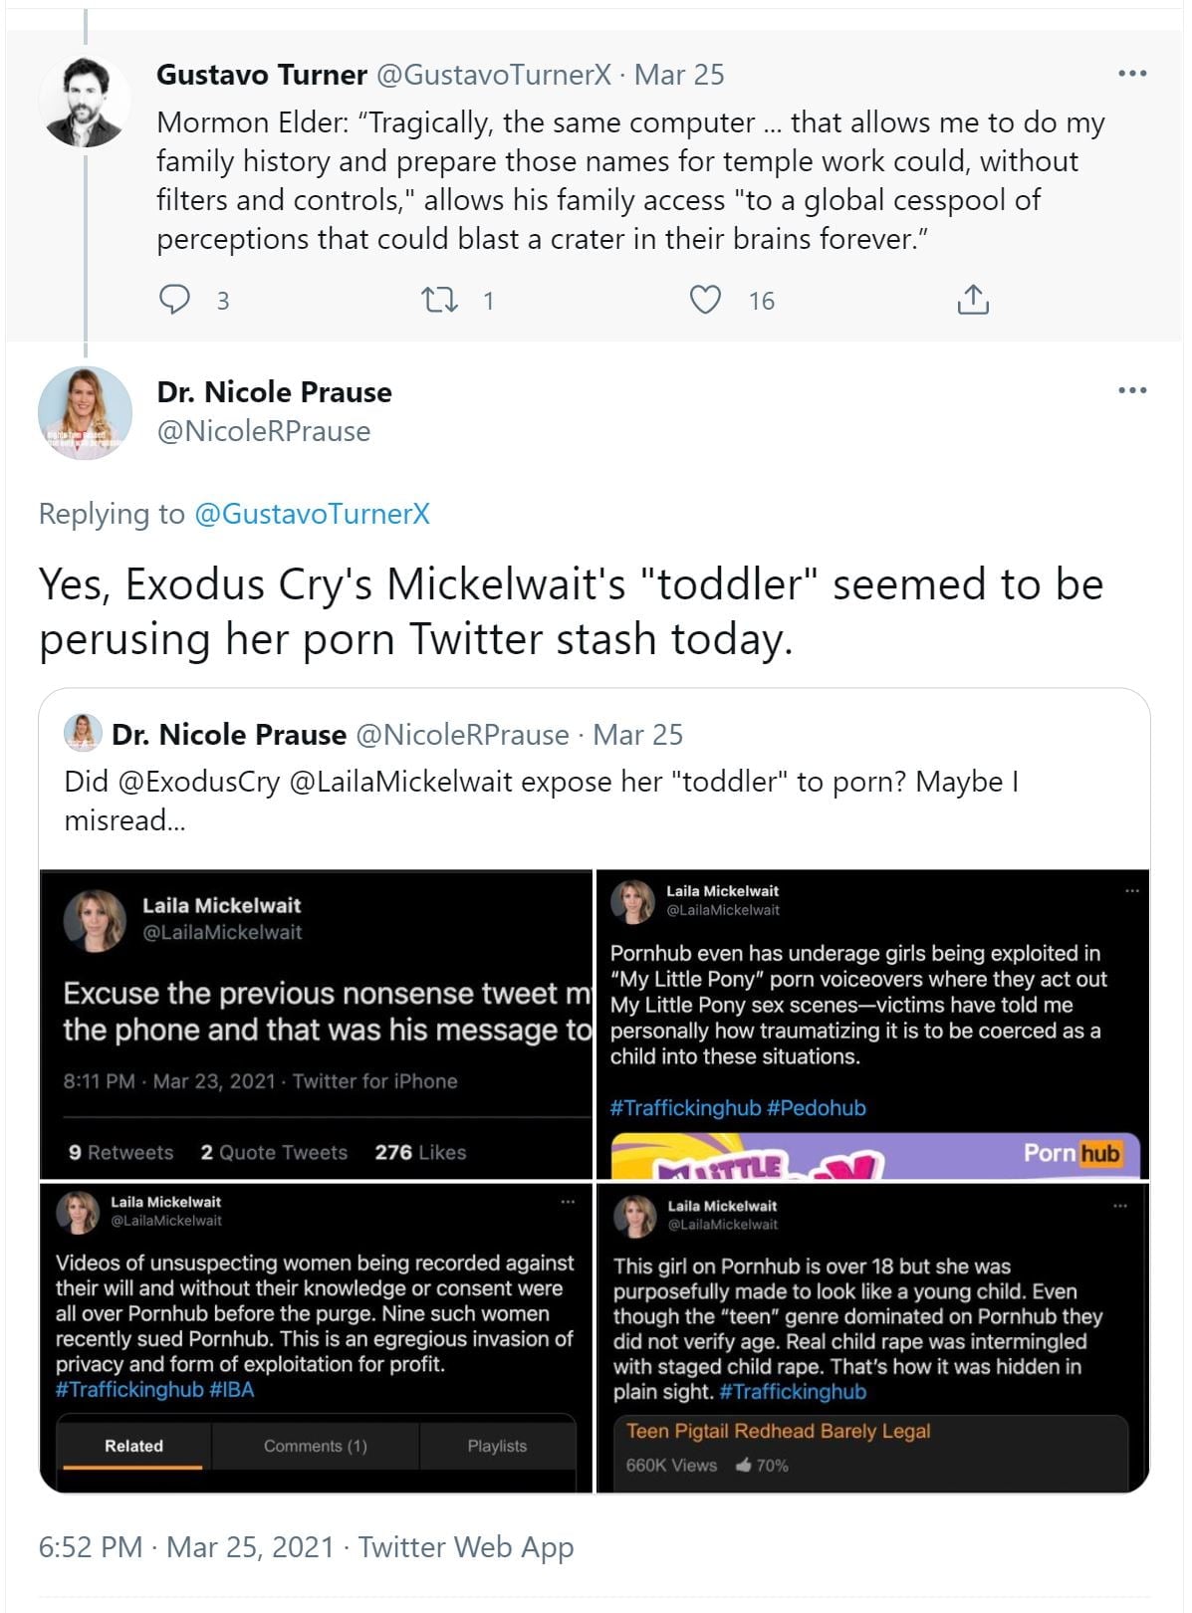Click the reply icon on Gustavo's tweet
The width and height of the screenshot is (1192, 1613).
pyautogui.click(x=175, y=300)
